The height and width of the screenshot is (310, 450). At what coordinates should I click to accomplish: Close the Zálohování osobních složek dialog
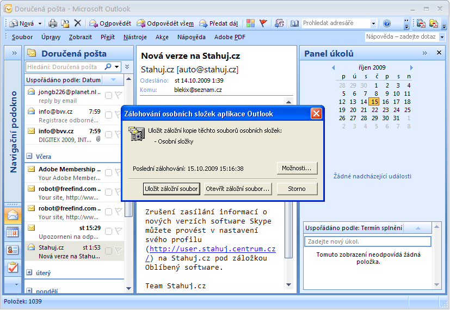pyautogui.click(x=316, y=114)
